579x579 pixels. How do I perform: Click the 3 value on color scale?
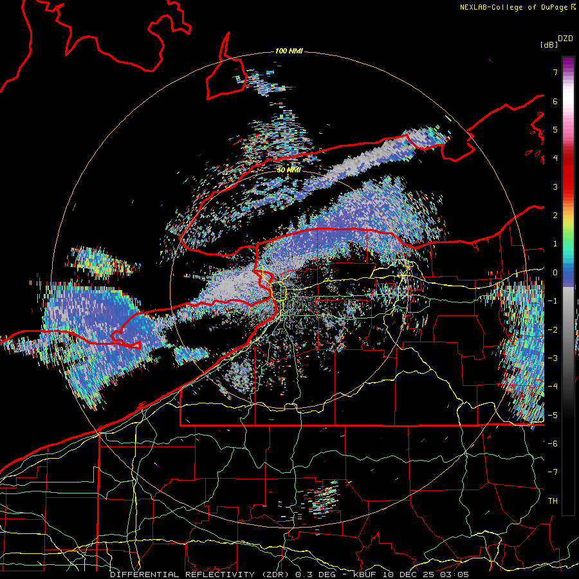555,187
